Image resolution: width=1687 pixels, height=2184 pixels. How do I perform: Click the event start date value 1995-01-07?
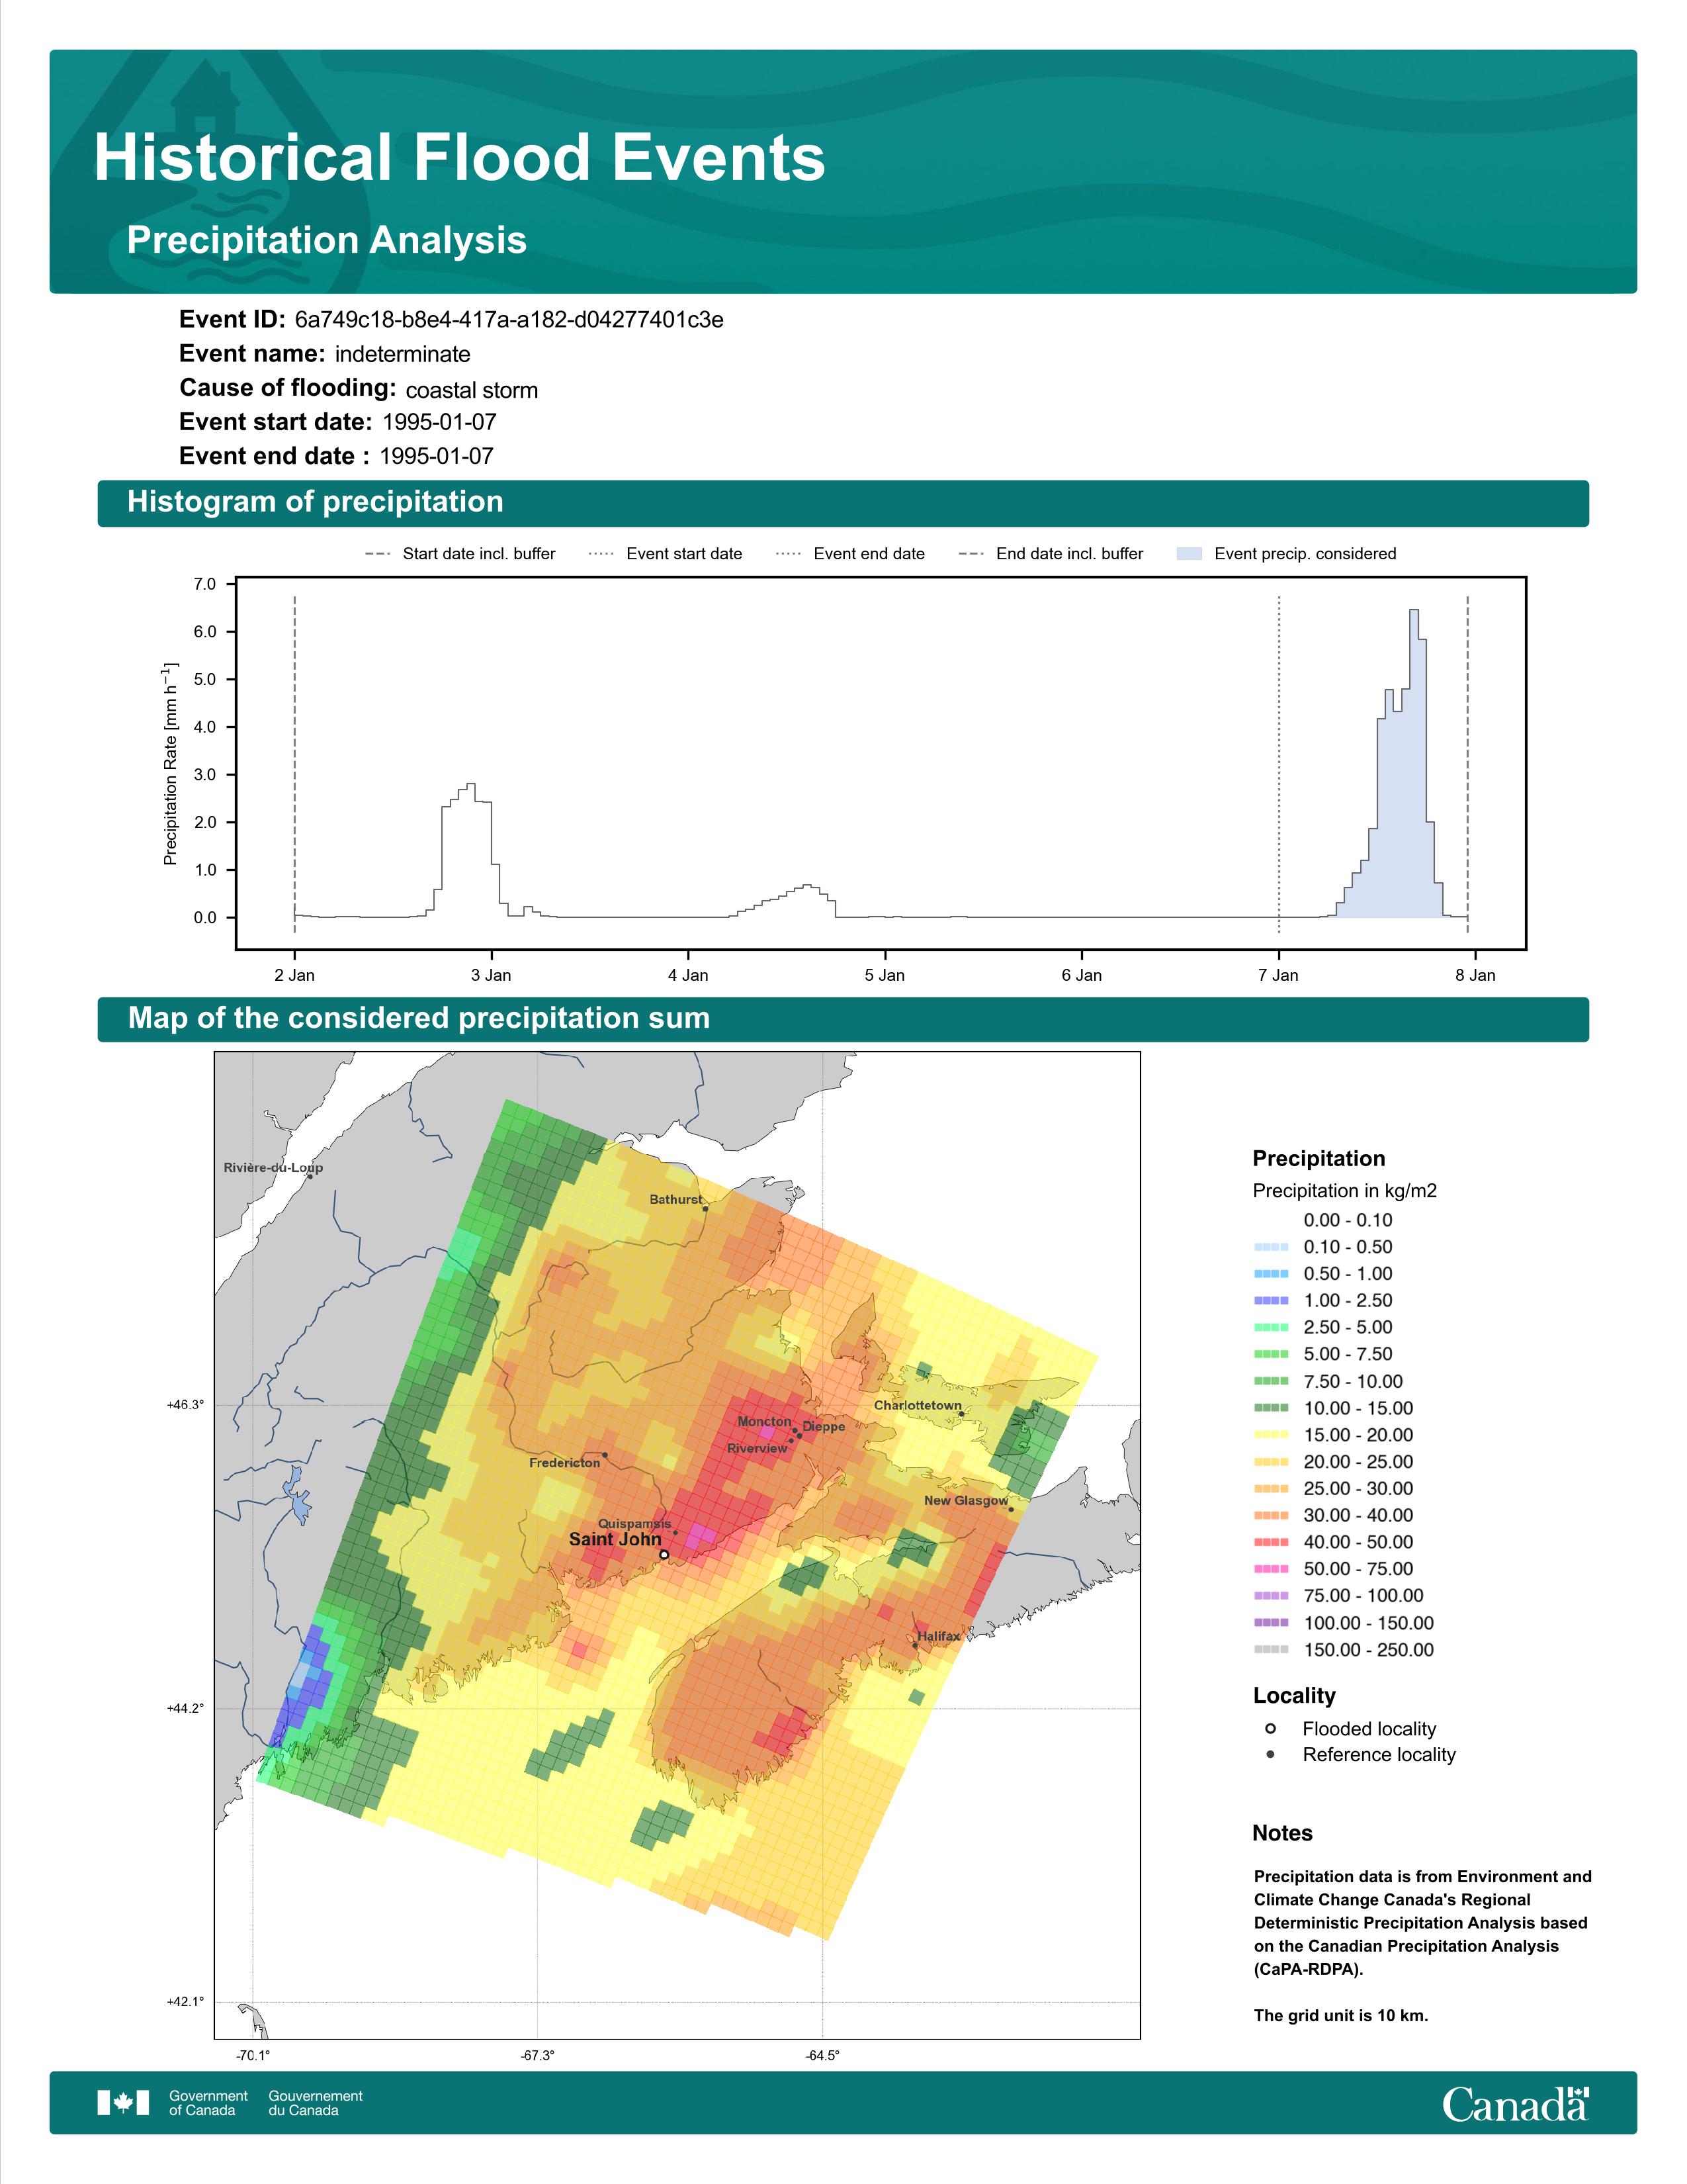click(x=439, y=422)
